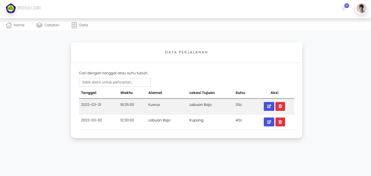
Task: Open the notification badge showing 10
Action: pyautogui.click(x=346, y=5)
